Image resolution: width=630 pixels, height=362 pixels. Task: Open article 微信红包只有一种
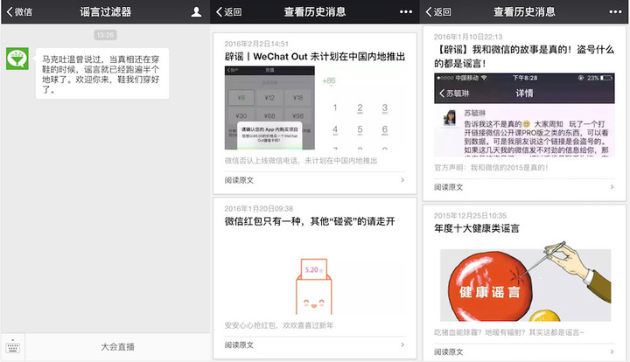pyautogui.click(x=310, y=221)
